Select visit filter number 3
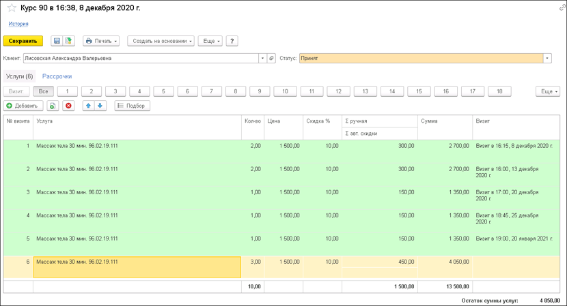This screenshot has width=567, height=306. click(x=115, y=91)
